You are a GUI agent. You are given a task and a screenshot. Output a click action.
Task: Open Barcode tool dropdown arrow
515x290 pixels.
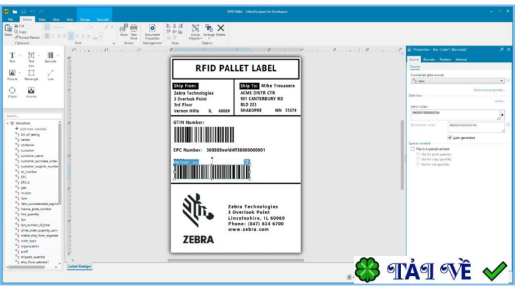(58, 55)
